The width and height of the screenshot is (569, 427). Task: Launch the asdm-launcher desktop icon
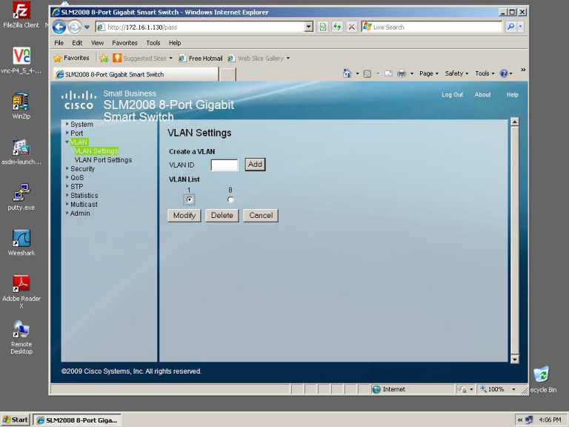pos(21,152)
